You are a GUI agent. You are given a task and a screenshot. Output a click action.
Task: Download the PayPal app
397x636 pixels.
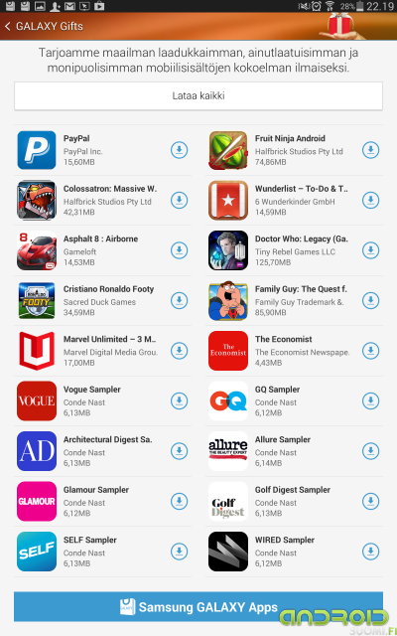[179, 150]
